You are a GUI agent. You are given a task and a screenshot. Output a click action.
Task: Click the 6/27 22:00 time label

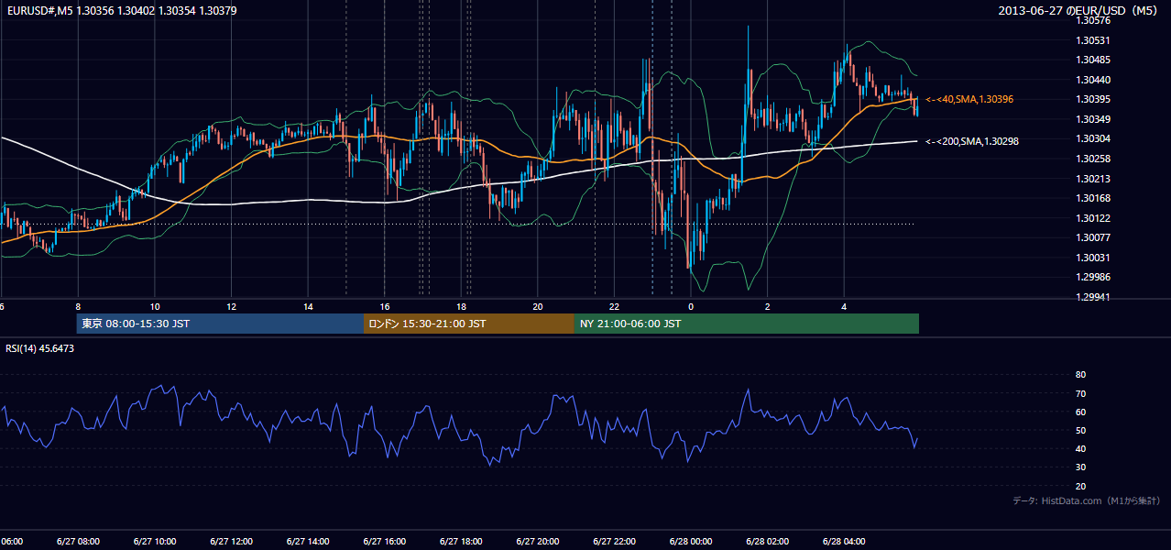pyautogui.click(x=615, y=542)
